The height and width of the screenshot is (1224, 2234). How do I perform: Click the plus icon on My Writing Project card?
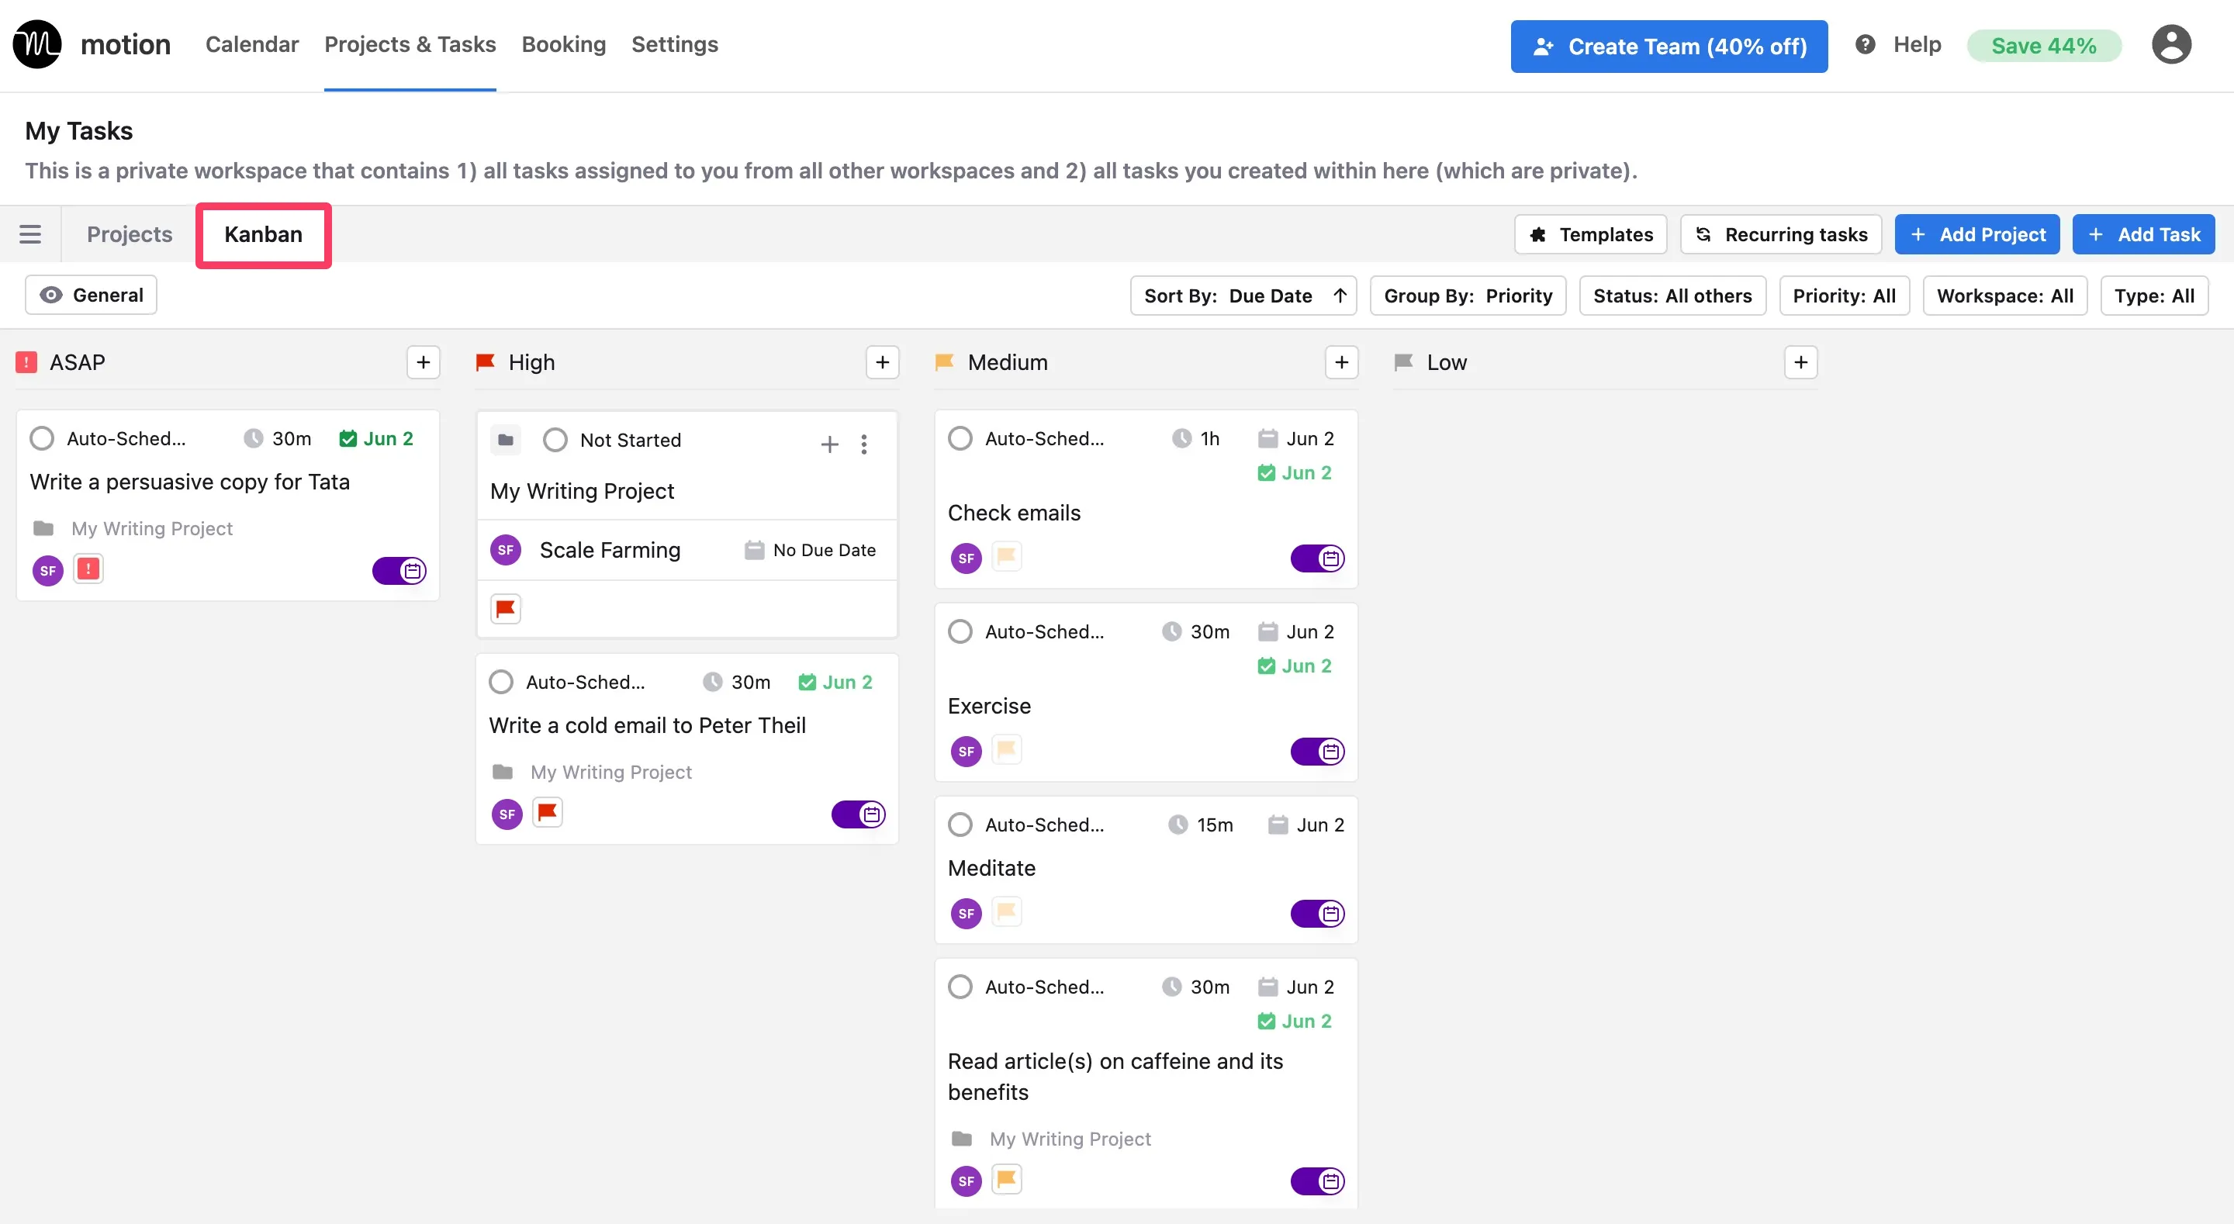829,444
